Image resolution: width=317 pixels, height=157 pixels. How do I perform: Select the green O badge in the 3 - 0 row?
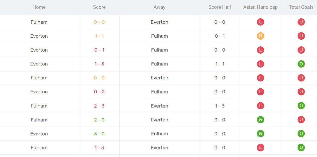coord(301,134)
